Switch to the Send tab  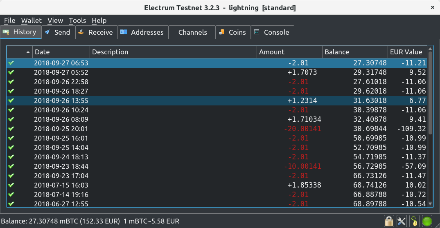click(59, 32)
